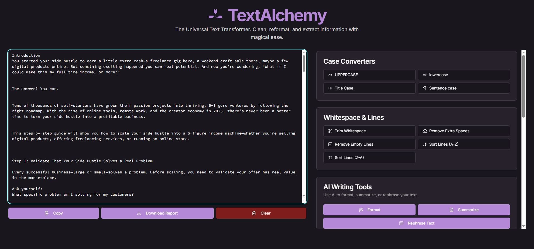Image resolution: width=534 pixels, height=249 pixels.
Task: Click the 'Introduction' line in the text area
Action: pos(26,55)
